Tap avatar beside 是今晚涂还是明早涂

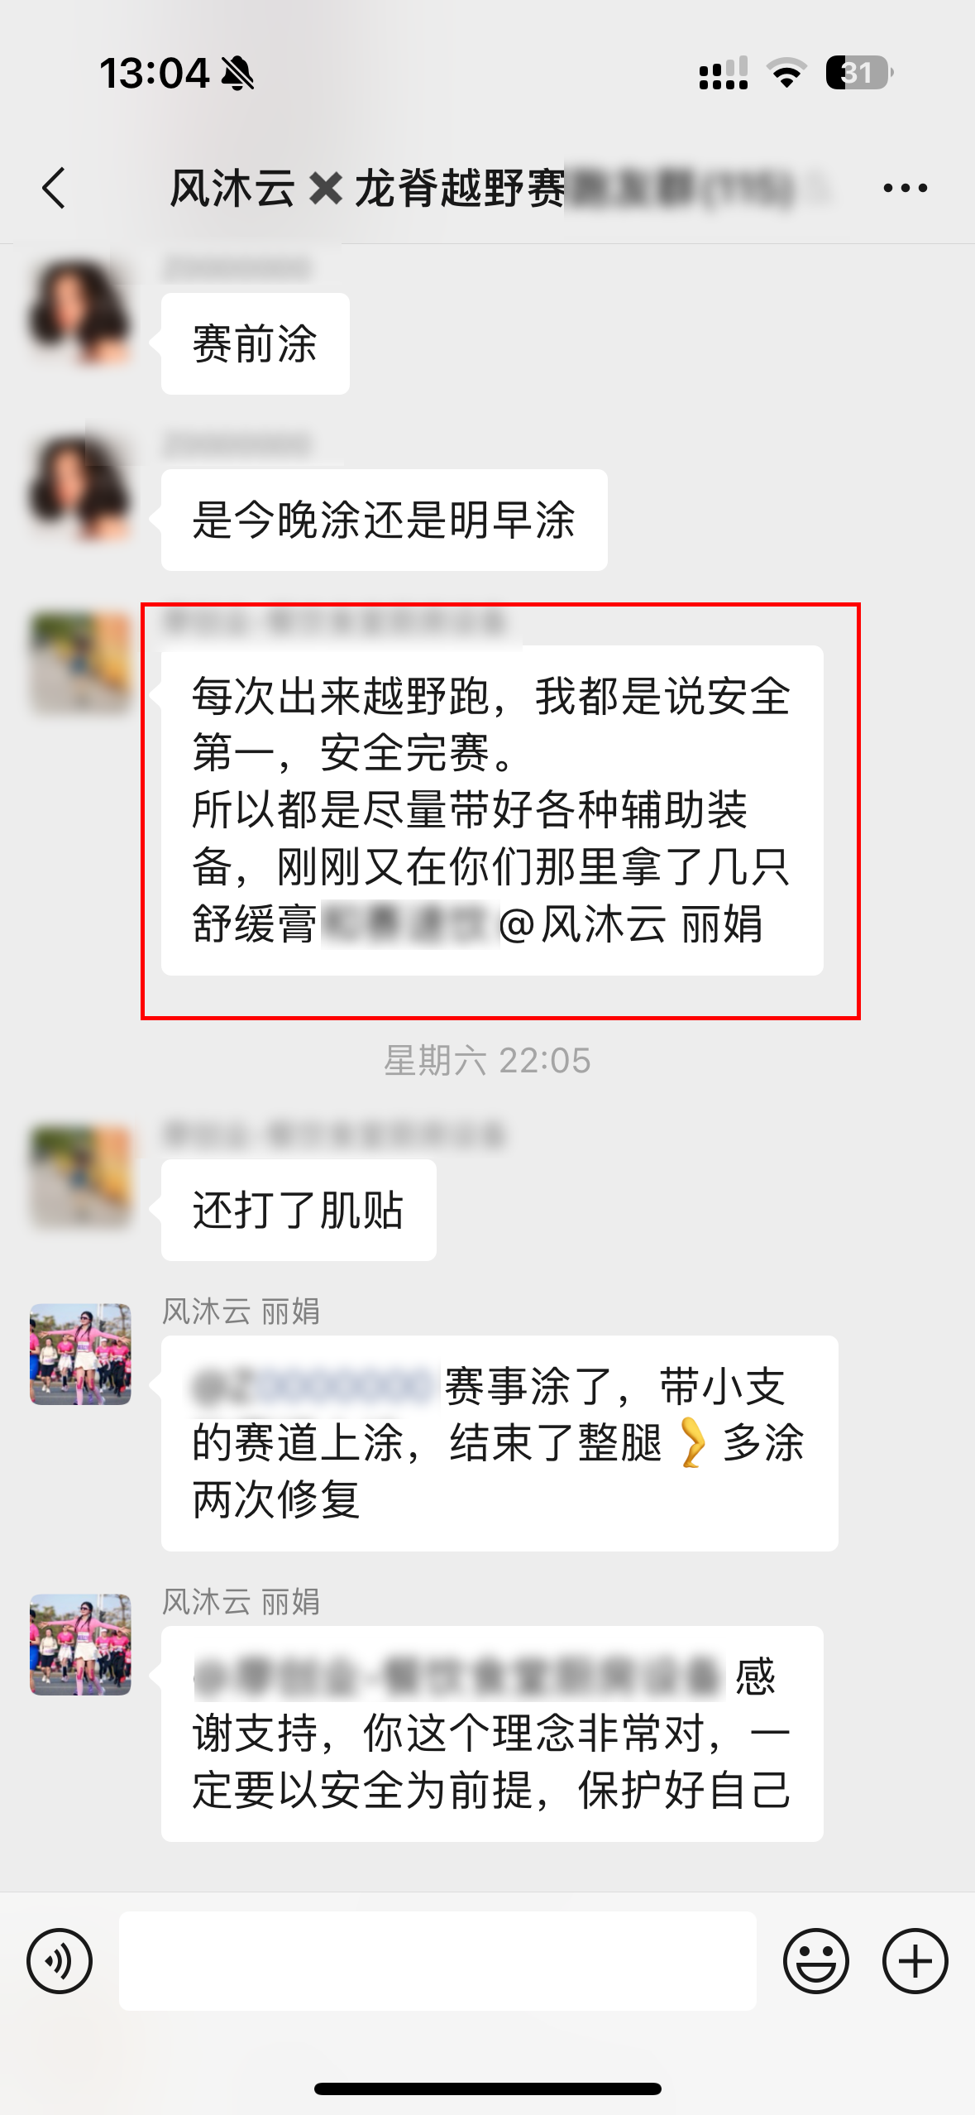coord(80,488)
